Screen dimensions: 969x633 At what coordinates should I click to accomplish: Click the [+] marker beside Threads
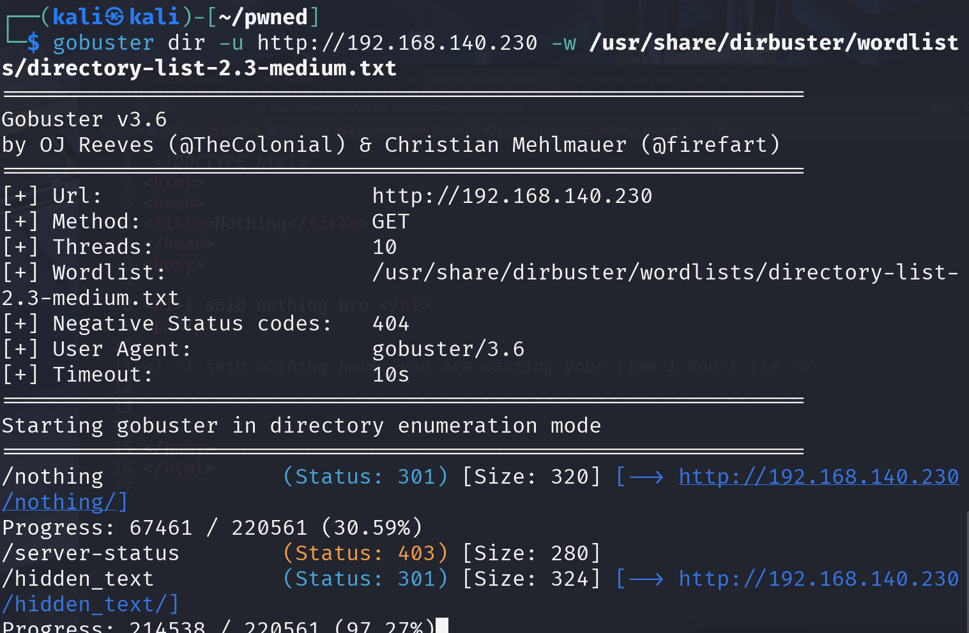tap(20, 247)
